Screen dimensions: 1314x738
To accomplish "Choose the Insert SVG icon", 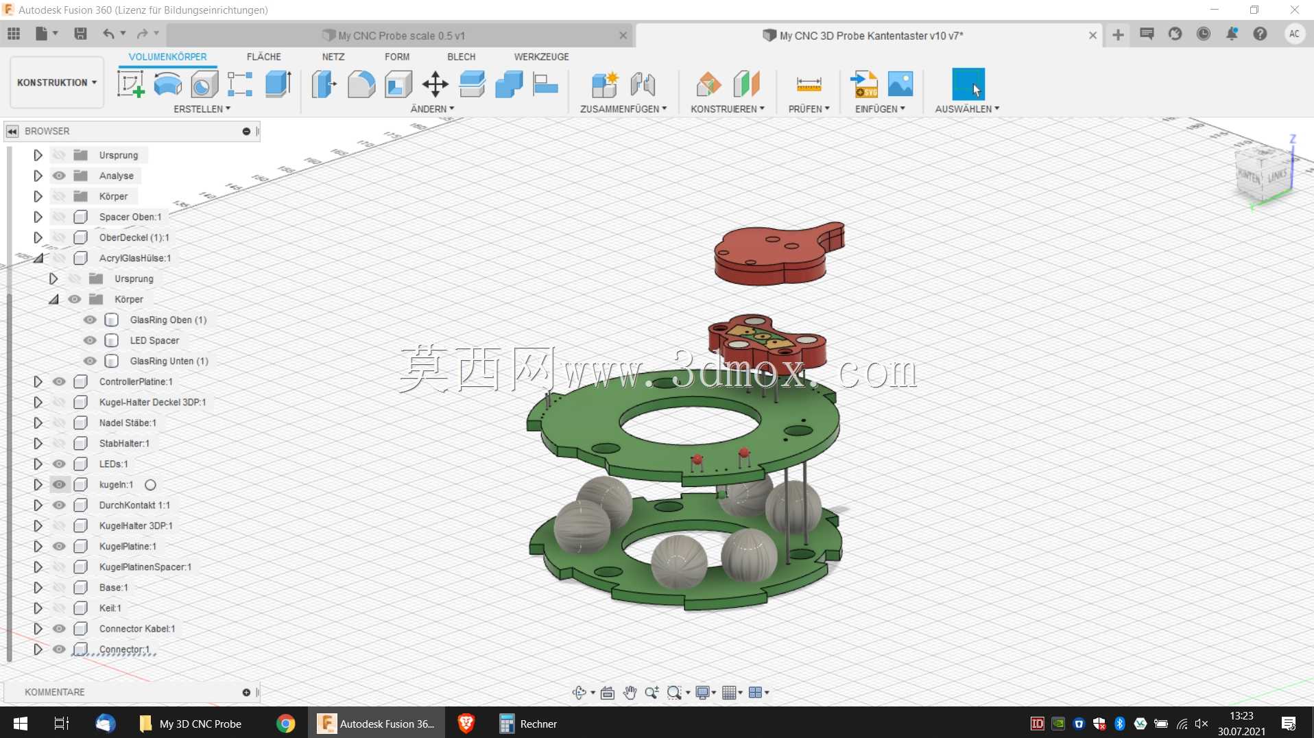I will [864, 84].
